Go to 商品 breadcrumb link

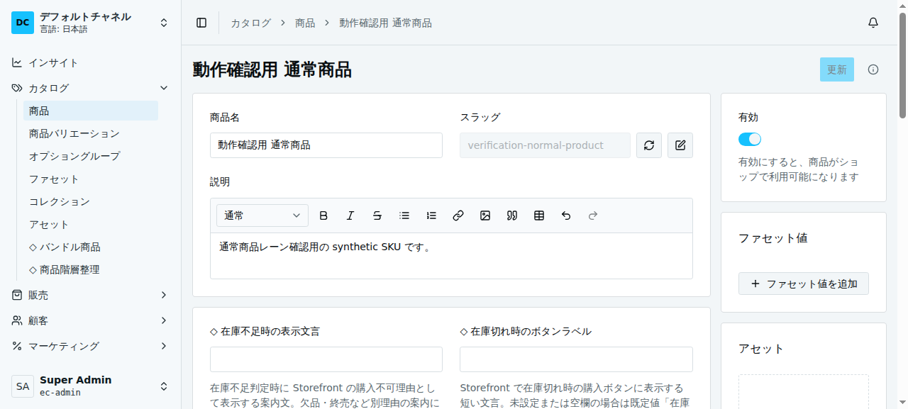coord(305,23)
